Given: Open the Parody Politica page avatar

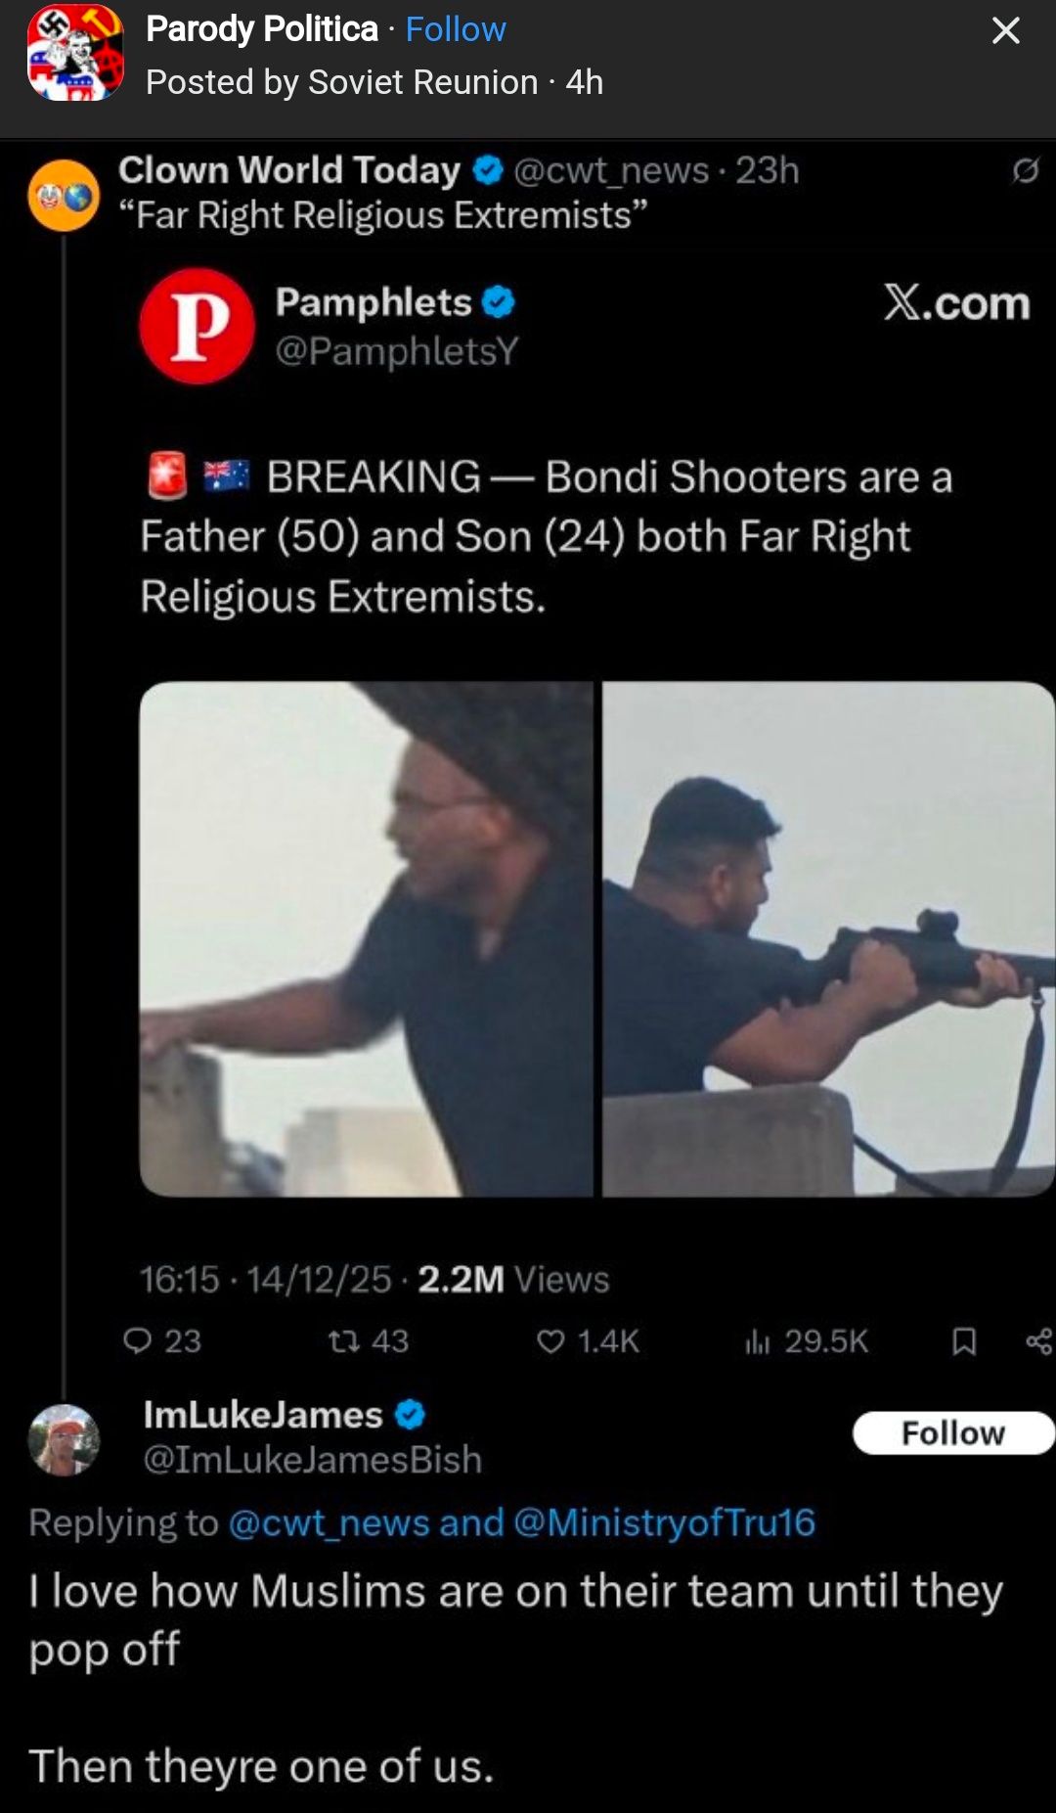Looking at the screenshot, I should point(75,54).
